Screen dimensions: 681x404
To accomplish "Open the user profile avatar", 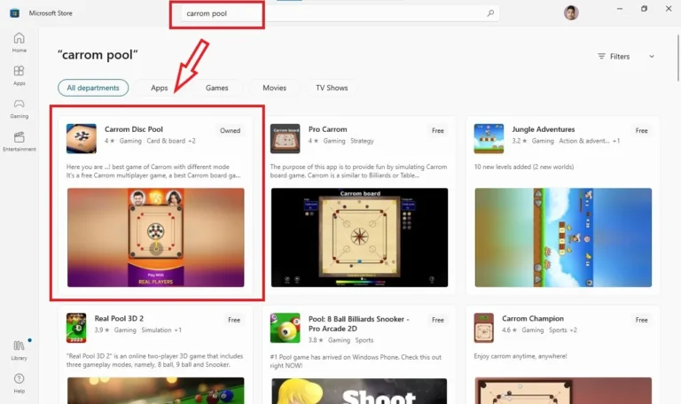I will [571, 13].
